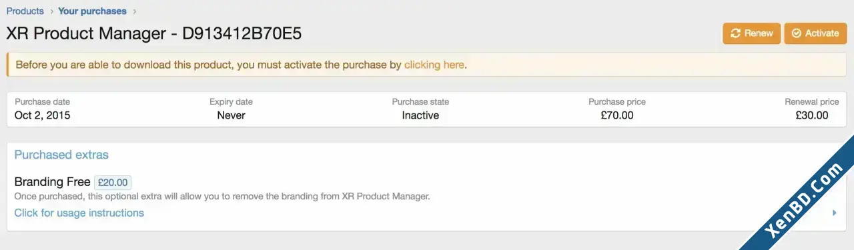Click the Inactive purchase state value

pos(420,115)
